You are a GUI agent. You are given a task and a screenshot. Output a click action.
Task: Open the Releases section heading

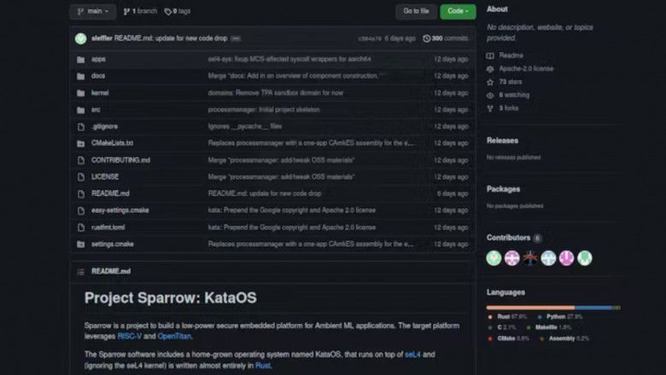(x=502, y=141)
